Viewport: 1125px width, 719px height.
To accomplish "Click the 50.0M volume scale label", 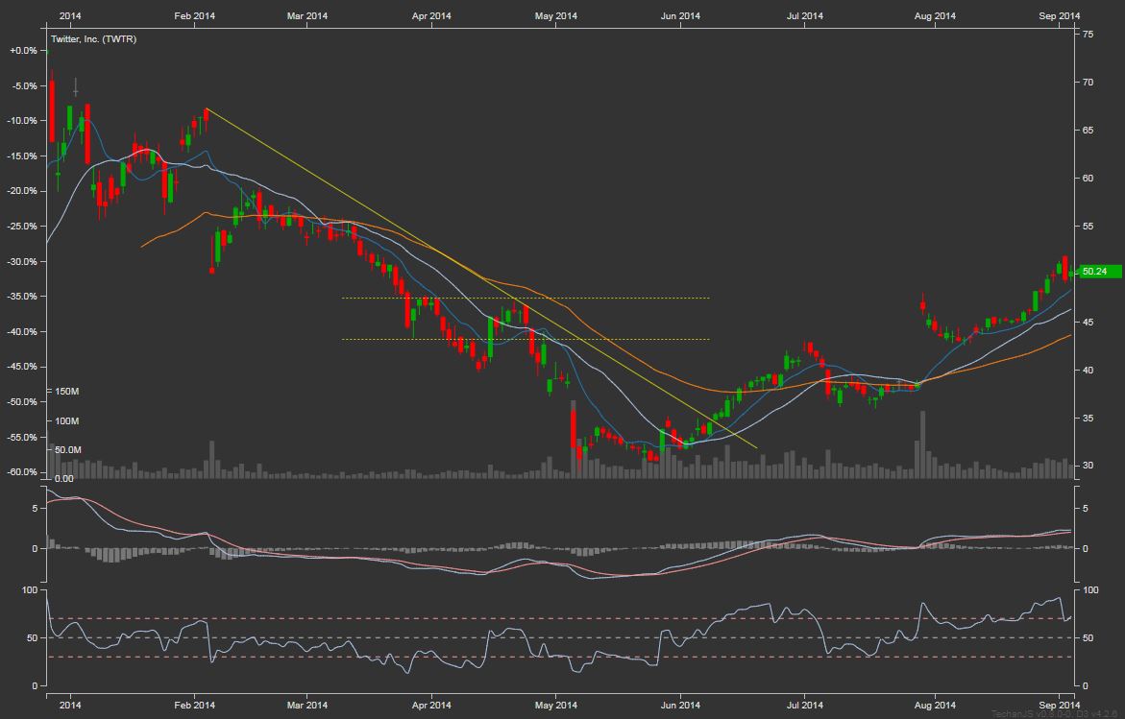I will (x=65, y=450).
